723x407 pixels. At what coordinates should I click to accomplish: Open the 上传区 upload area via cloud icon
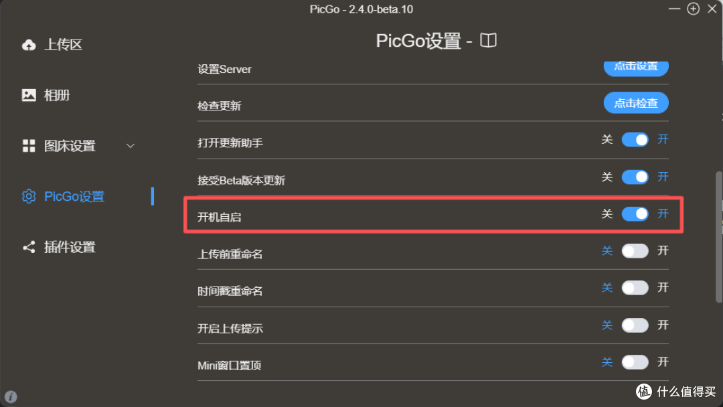point(29,44)
